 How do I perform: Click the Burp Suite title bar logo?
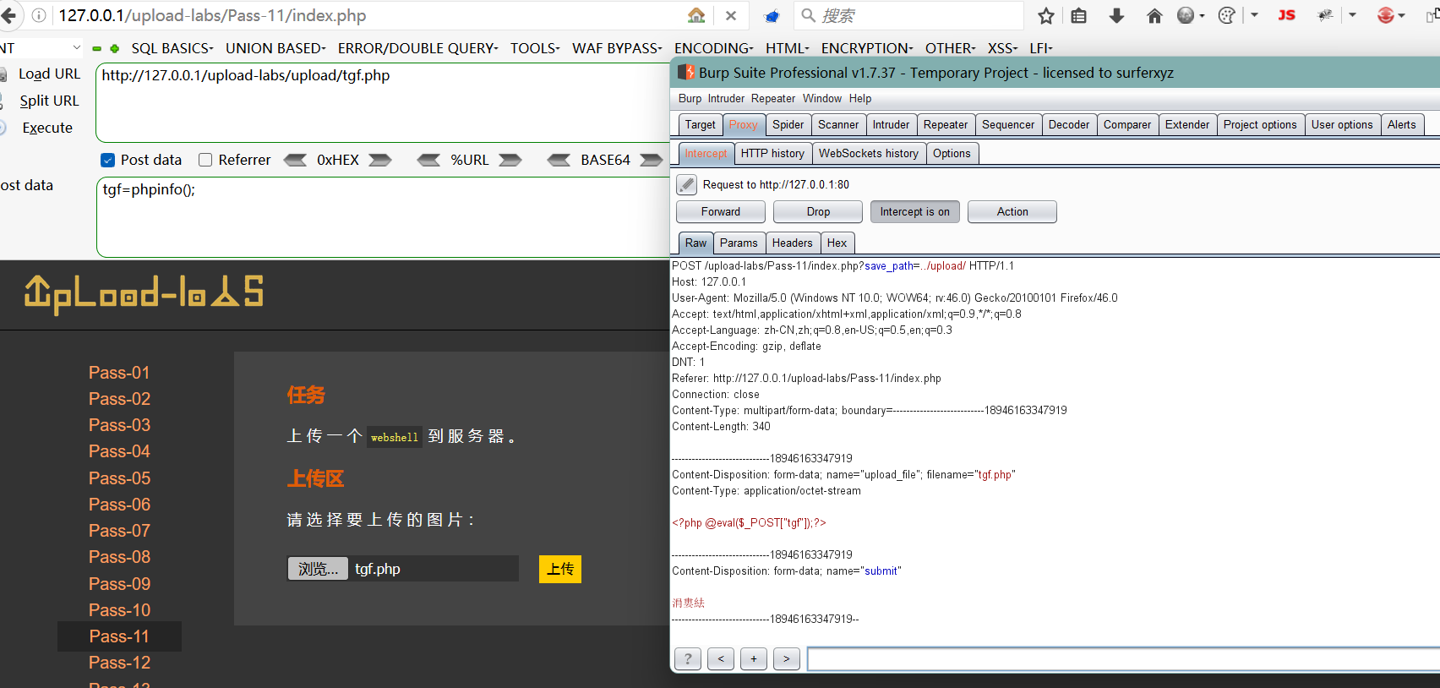(687, 73)
